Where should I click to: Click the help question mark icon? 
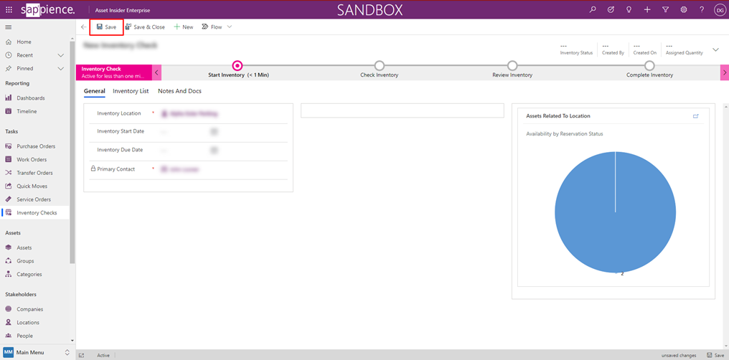click(x=702, y=9)
